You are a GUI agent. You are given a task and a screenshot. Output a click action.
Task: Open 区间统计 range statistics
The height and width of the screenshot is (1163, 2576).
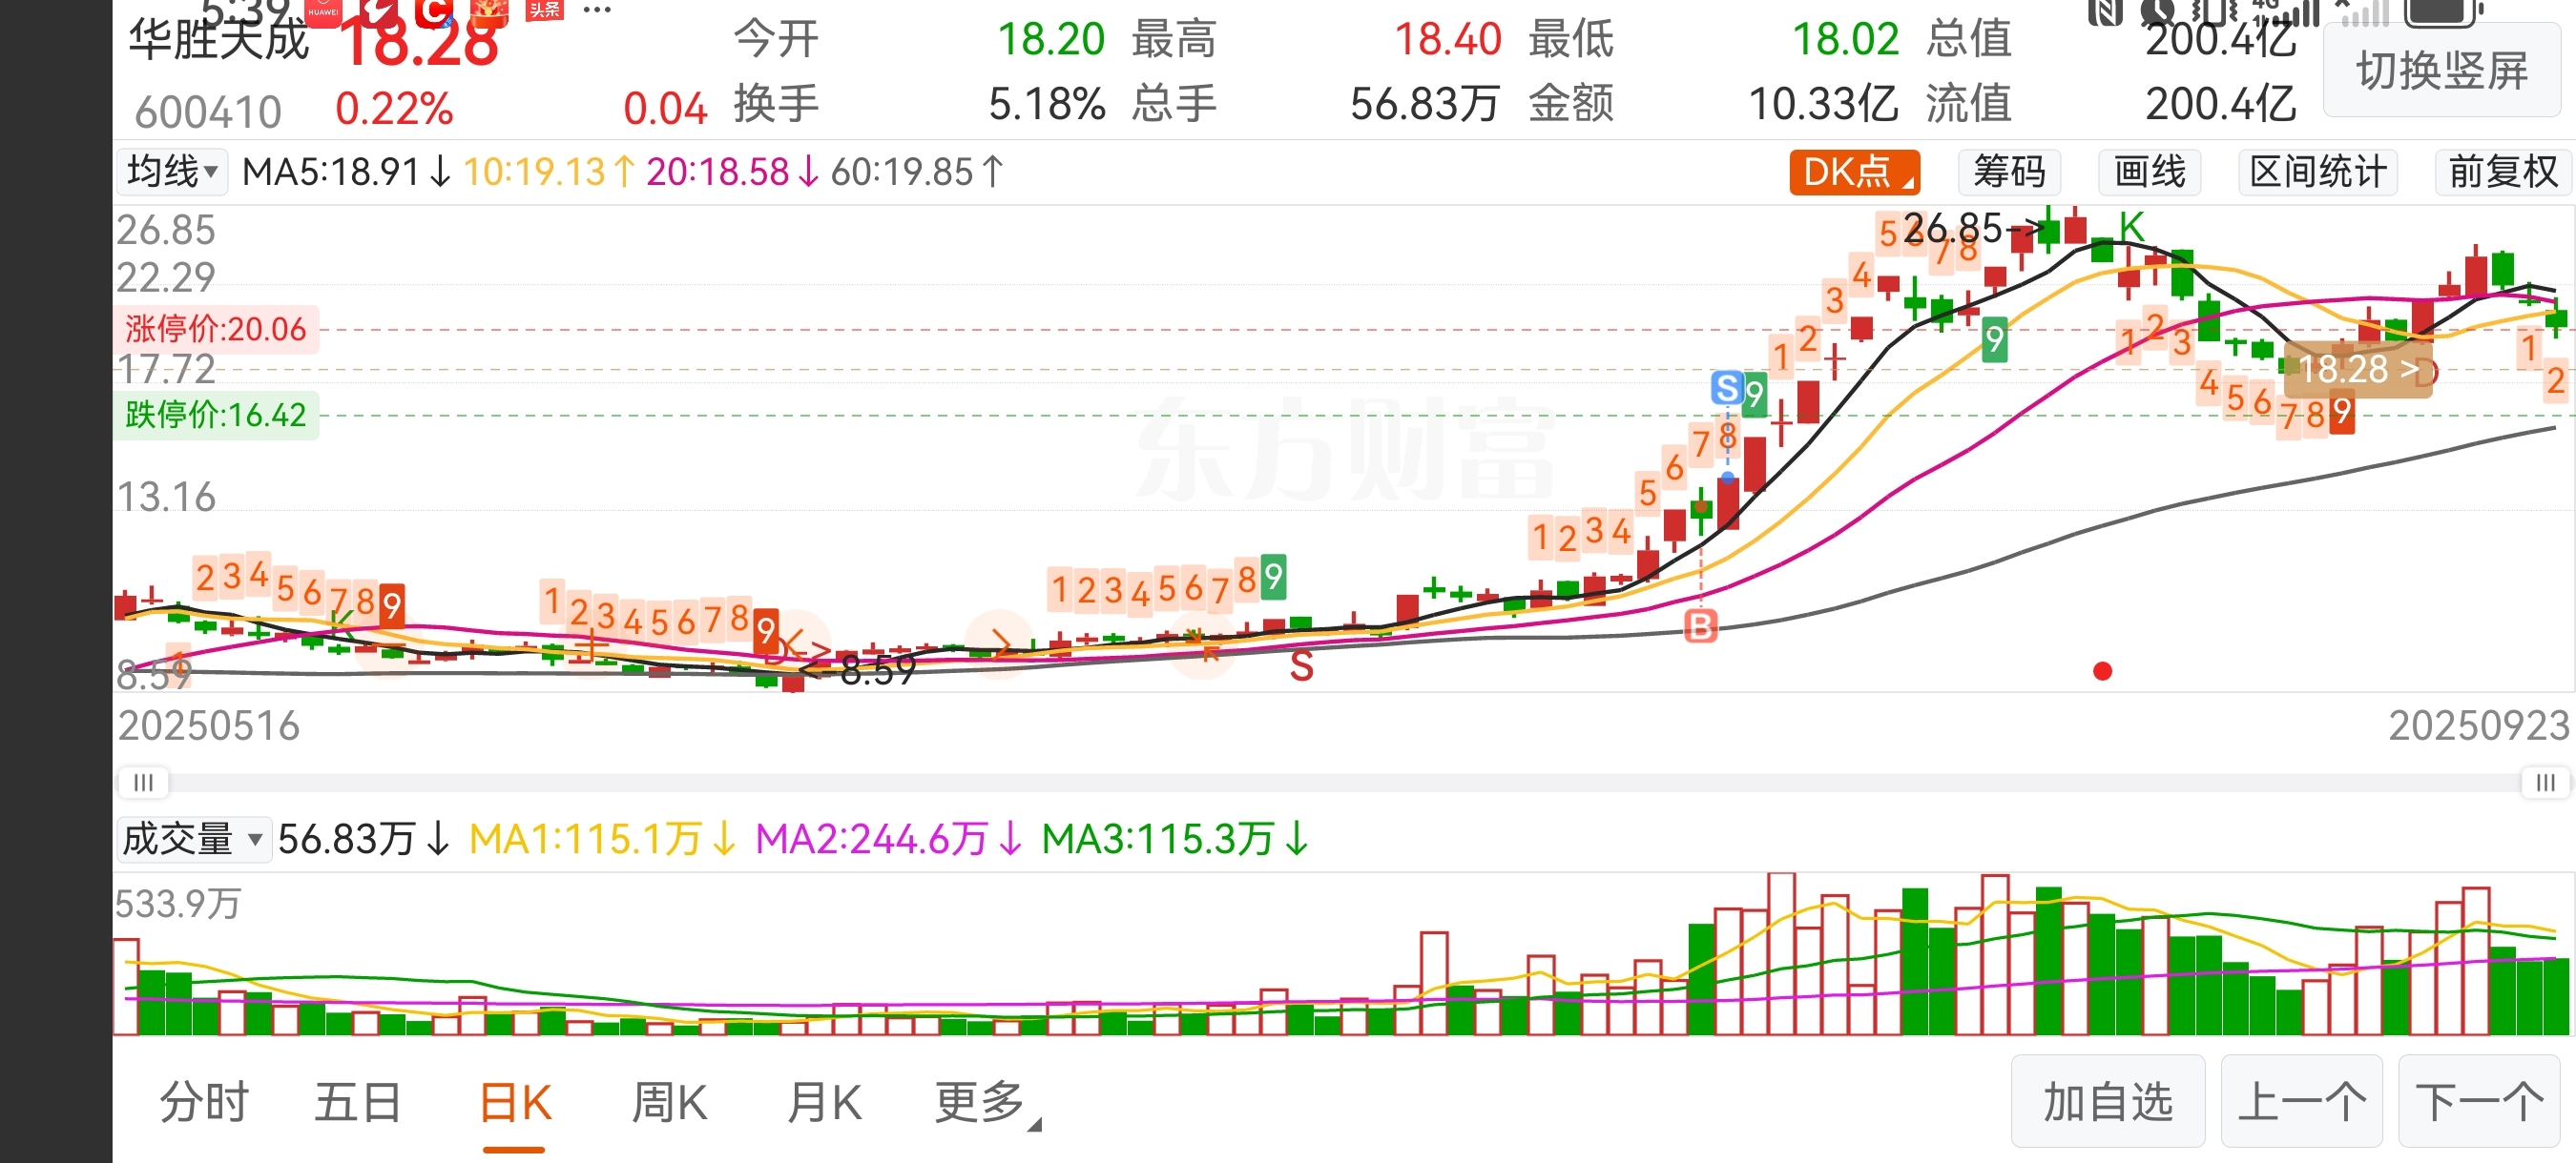click(x=2317, y=172)
